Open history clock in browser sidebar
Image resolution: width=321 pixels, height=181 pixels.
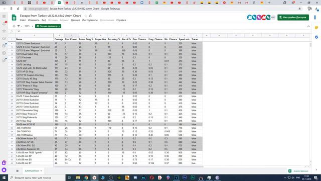pyautogui.click(x=4, y=38)
